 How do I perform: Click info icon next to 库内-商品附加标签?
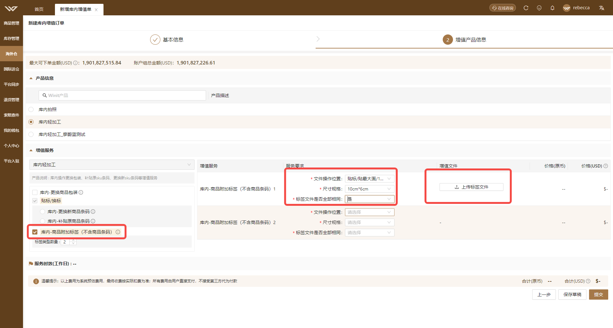coord(118,232)
